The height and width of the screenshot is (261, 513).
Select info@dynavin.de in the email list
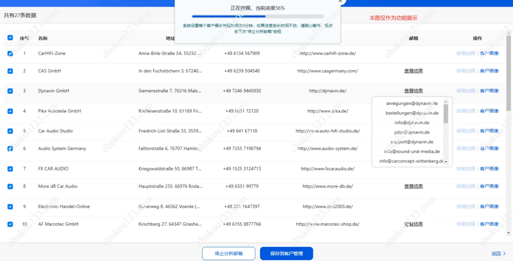pos(412,123)
